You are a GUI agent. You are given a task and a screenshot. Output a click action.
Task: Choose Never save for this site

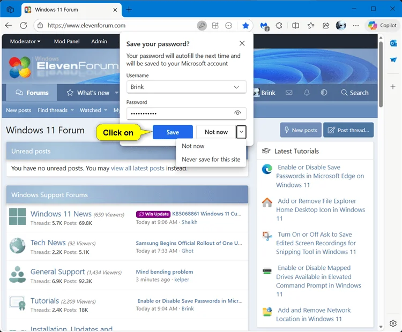pos(211,160)
